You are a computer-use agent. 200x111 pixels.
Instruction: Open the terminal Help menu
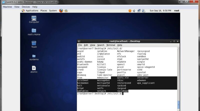pos(120,45)
